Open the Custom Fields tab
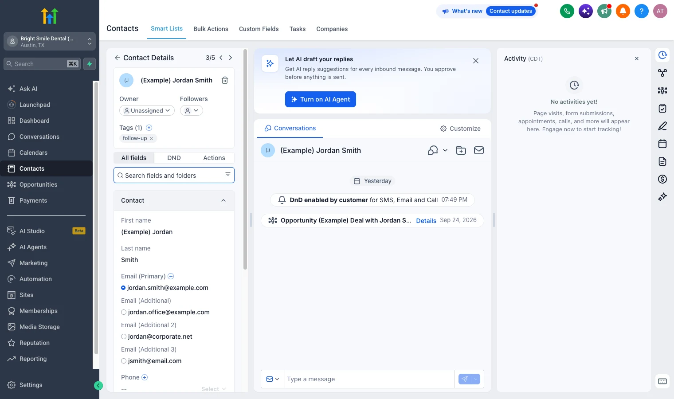 click(x=259, y=29)
